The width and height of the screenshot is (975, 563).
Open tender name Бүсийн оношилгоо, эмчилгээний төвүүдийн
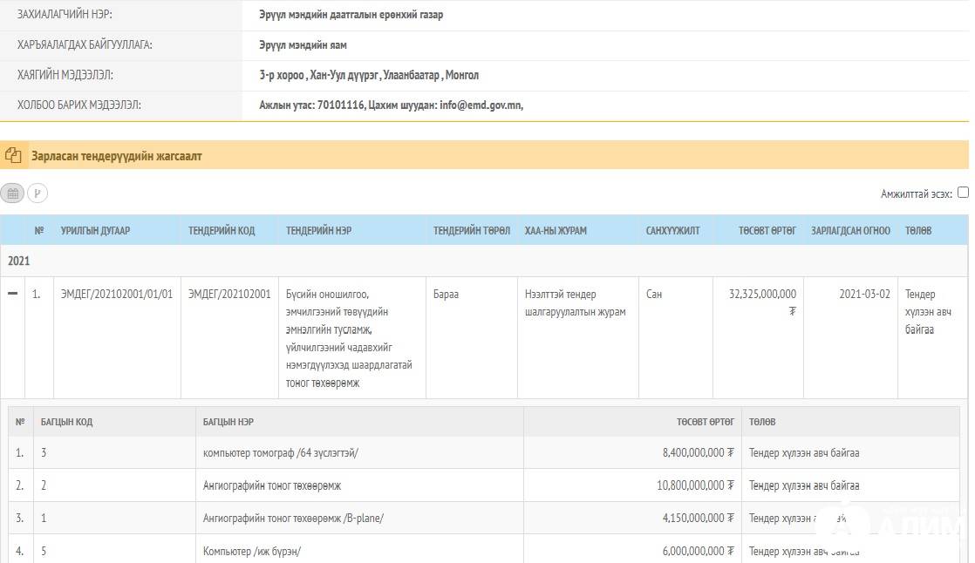point(349,338)
